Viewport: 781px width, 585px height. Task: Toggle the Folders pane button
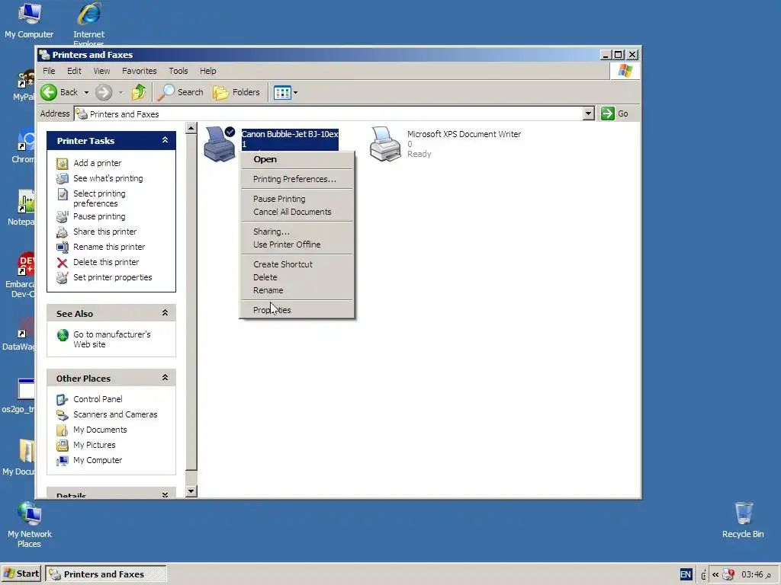click(236, 92)
